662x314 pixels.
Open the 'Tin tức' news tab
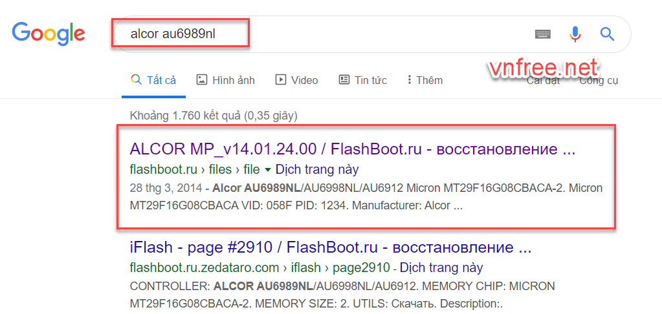362,80
